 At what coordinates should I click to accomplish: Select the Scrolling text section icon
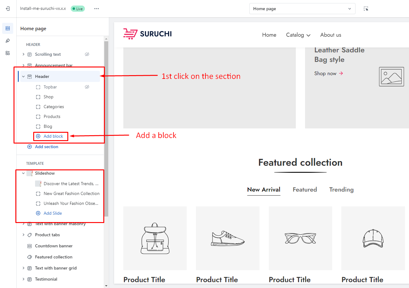pyautogui.click(x=30, y=55)
